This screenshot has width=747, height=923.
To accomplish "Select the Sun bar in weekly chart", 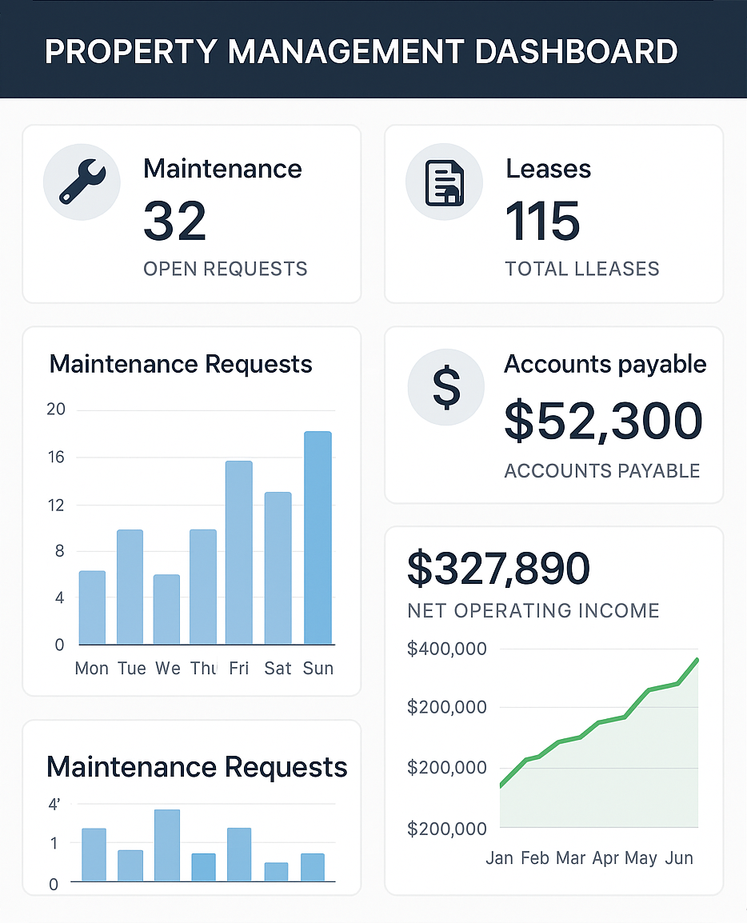I will tap(318, 538).
